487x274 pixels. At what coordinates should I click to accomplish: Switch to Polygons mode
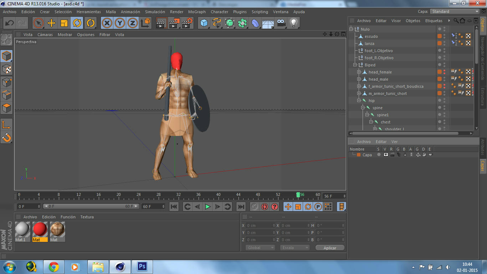click(x=6, y=108)
